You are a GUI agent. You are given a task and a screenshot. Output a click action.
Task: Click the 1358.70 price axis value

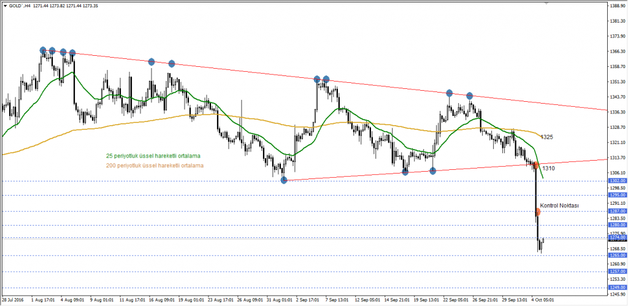pos(618,66)
